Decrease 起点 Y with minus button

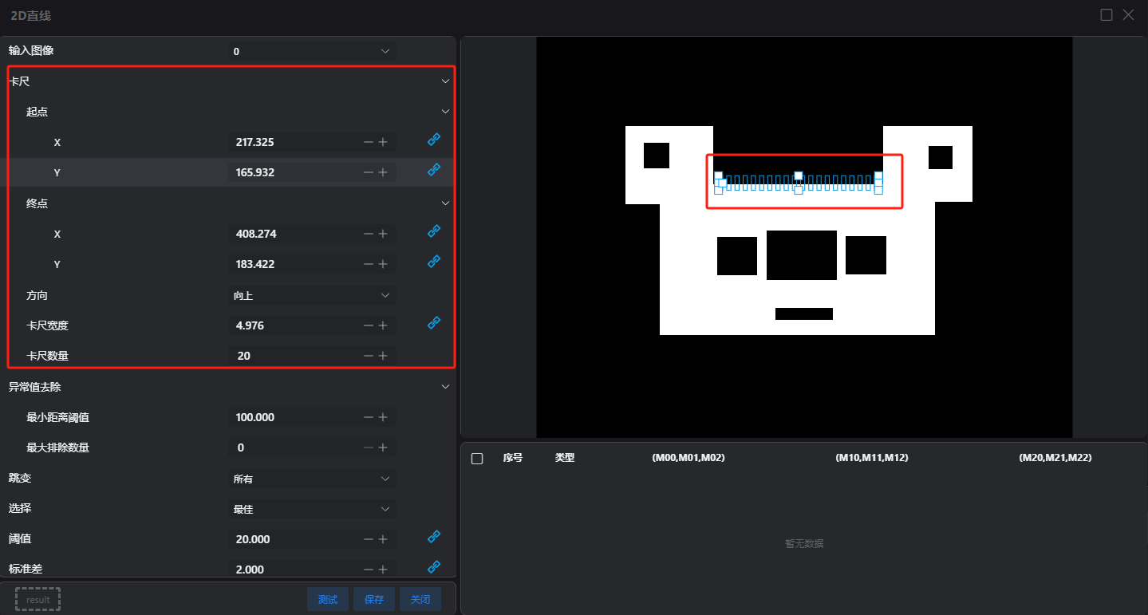368,172
